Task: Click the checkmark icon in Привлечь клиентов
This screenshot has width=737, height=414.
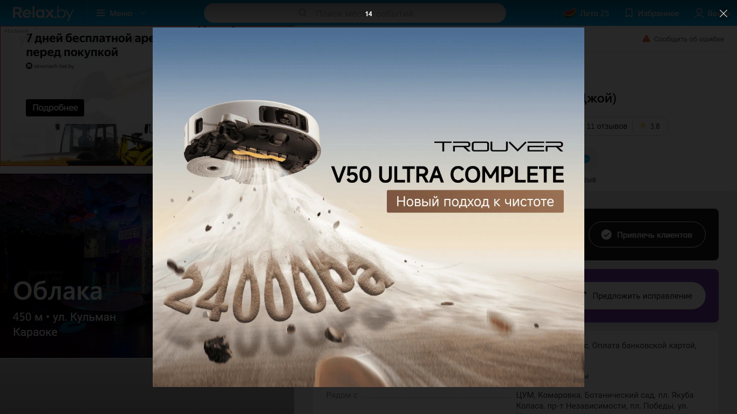Action: coord(606,234)
